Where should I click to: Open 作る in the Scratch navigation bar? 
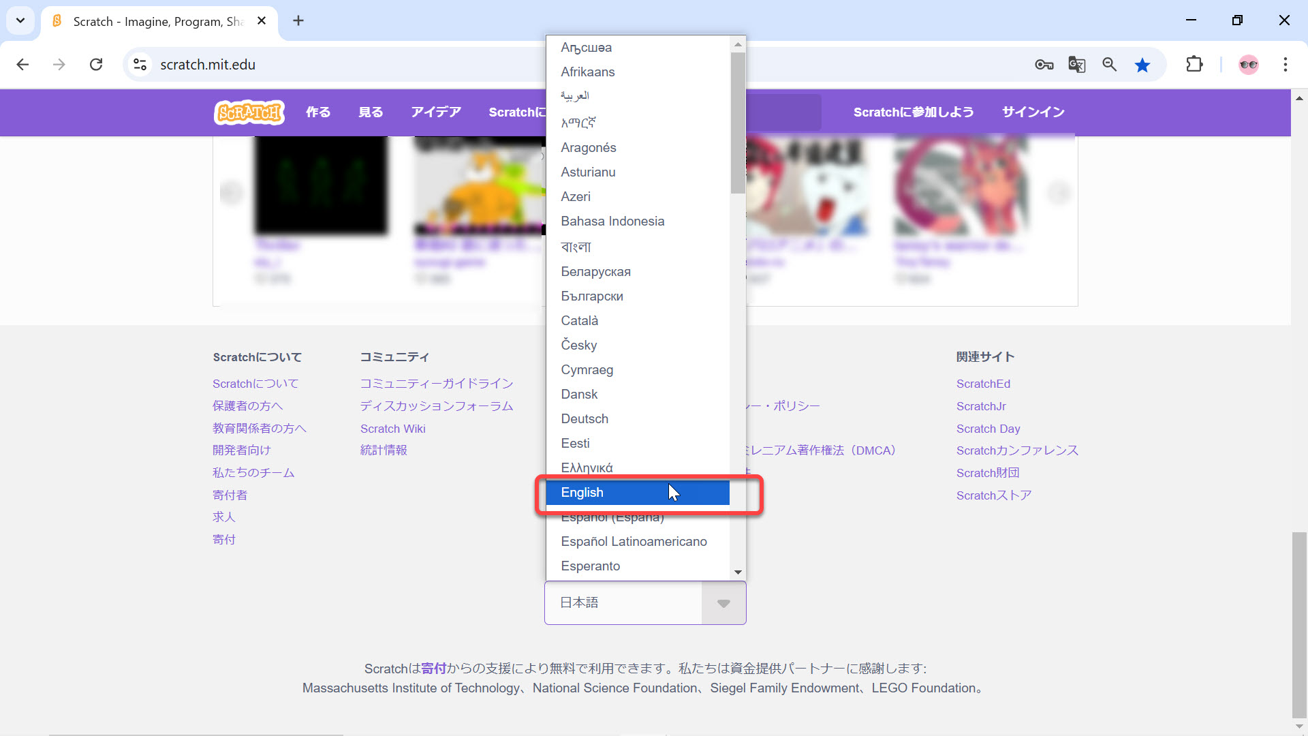click(x=318, y=112)
